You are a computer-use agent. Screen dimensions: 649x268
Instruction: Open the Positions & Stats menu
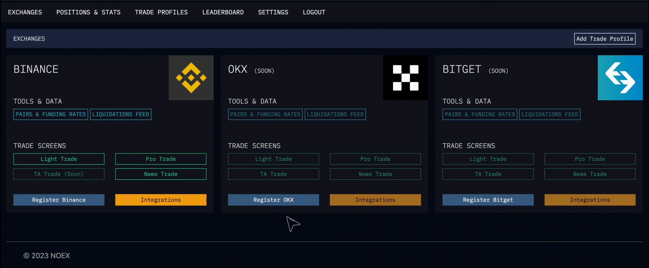(88, 12)
